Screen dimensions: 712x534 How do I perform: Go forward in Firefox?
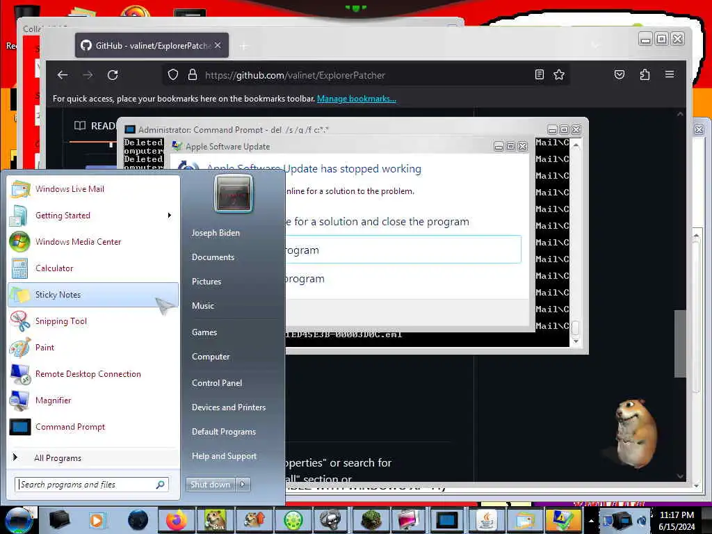point(88,75)
